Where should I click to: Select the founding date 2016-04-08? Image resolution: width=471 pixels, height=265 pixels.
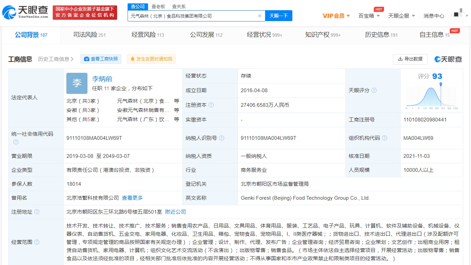(x=254, y=90)
